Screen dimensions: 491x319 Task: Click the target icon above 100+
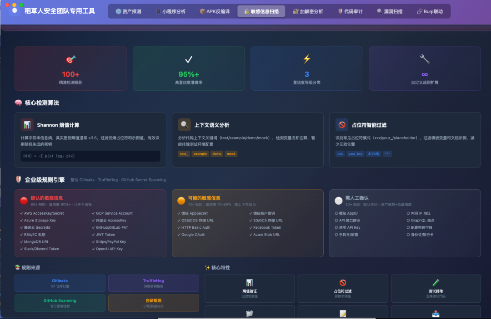point(71,59)
